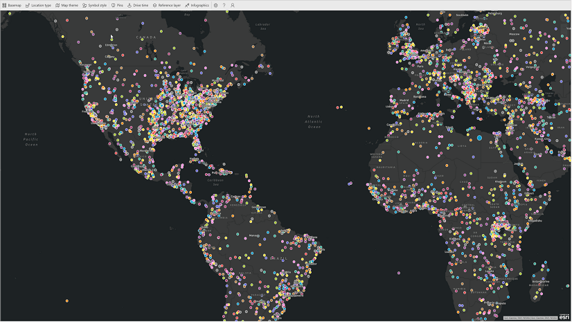572x322 pixels.
Task: Click the Caribbean Sea label
Action: tap(215, 182)
